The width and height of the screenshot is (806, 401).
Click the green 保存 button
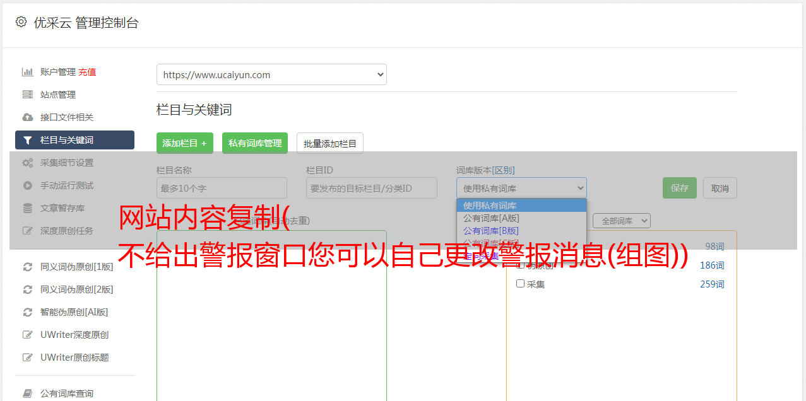click(x=680, y=188)
